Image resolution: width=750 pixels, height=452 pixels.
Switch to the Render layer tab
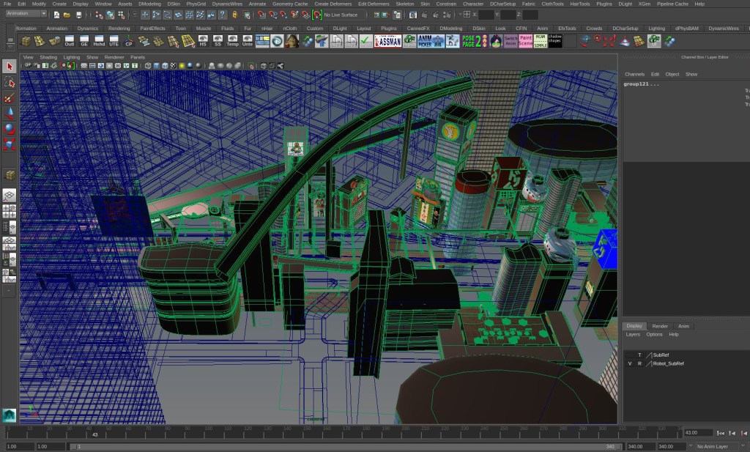(660, 326)
